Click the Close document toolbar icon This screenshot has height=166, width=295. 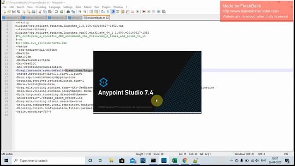(x=24, y=12)
